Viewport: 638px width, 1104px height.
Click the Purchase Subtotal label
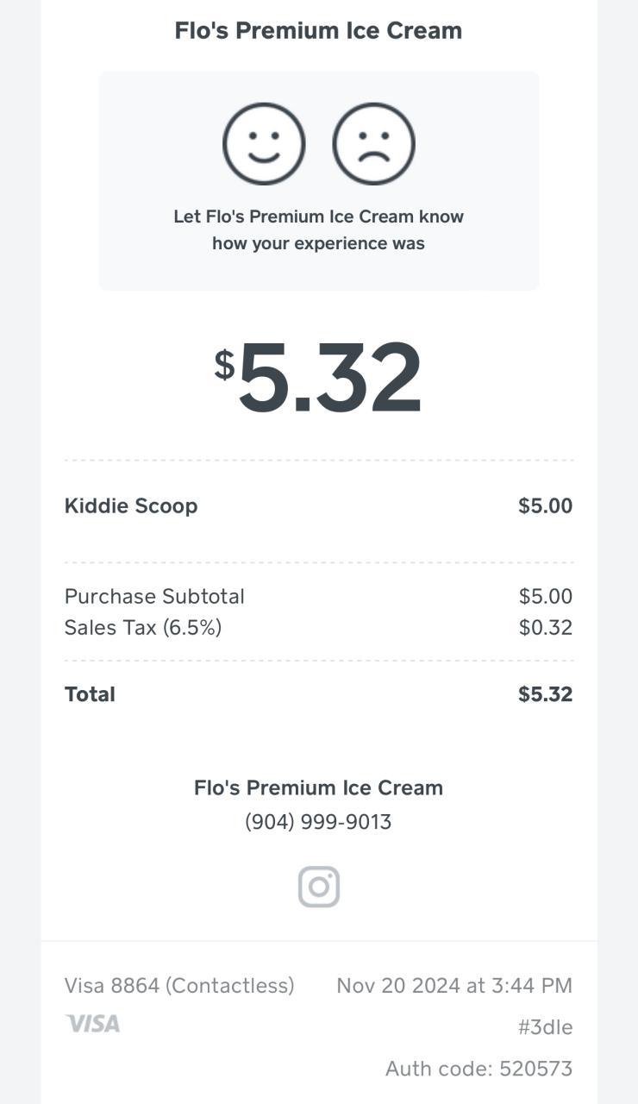click(154, 596)
